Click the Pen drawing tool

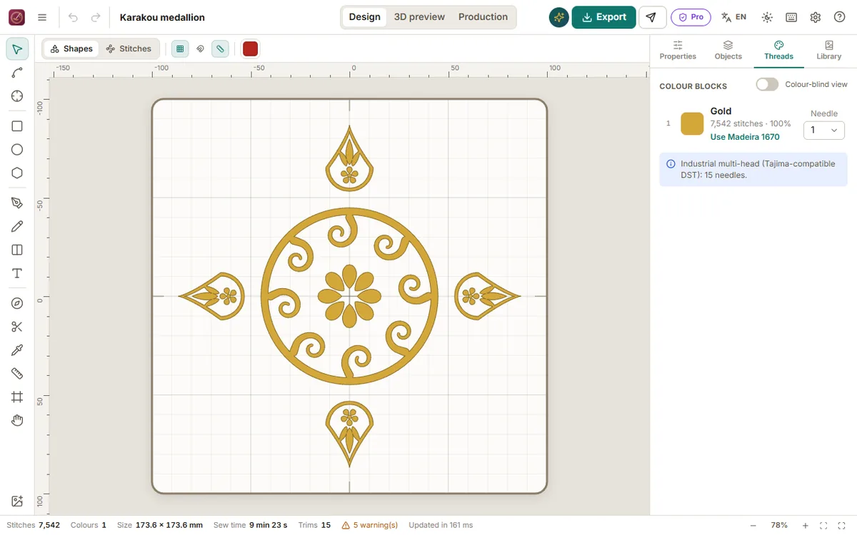17,203
